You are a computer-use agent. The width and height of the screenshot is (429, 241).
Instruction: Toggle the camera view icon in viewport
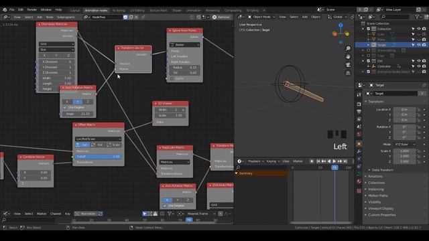click(x=348, y=65)
